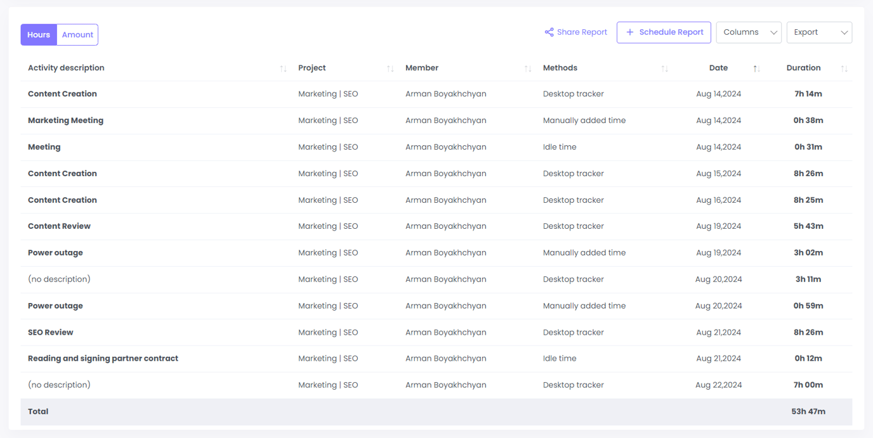Image resolution: width=873 pixels, height=438 pixels.
Task: Click the SEO Review activity entry
Action: coord(51,332)
